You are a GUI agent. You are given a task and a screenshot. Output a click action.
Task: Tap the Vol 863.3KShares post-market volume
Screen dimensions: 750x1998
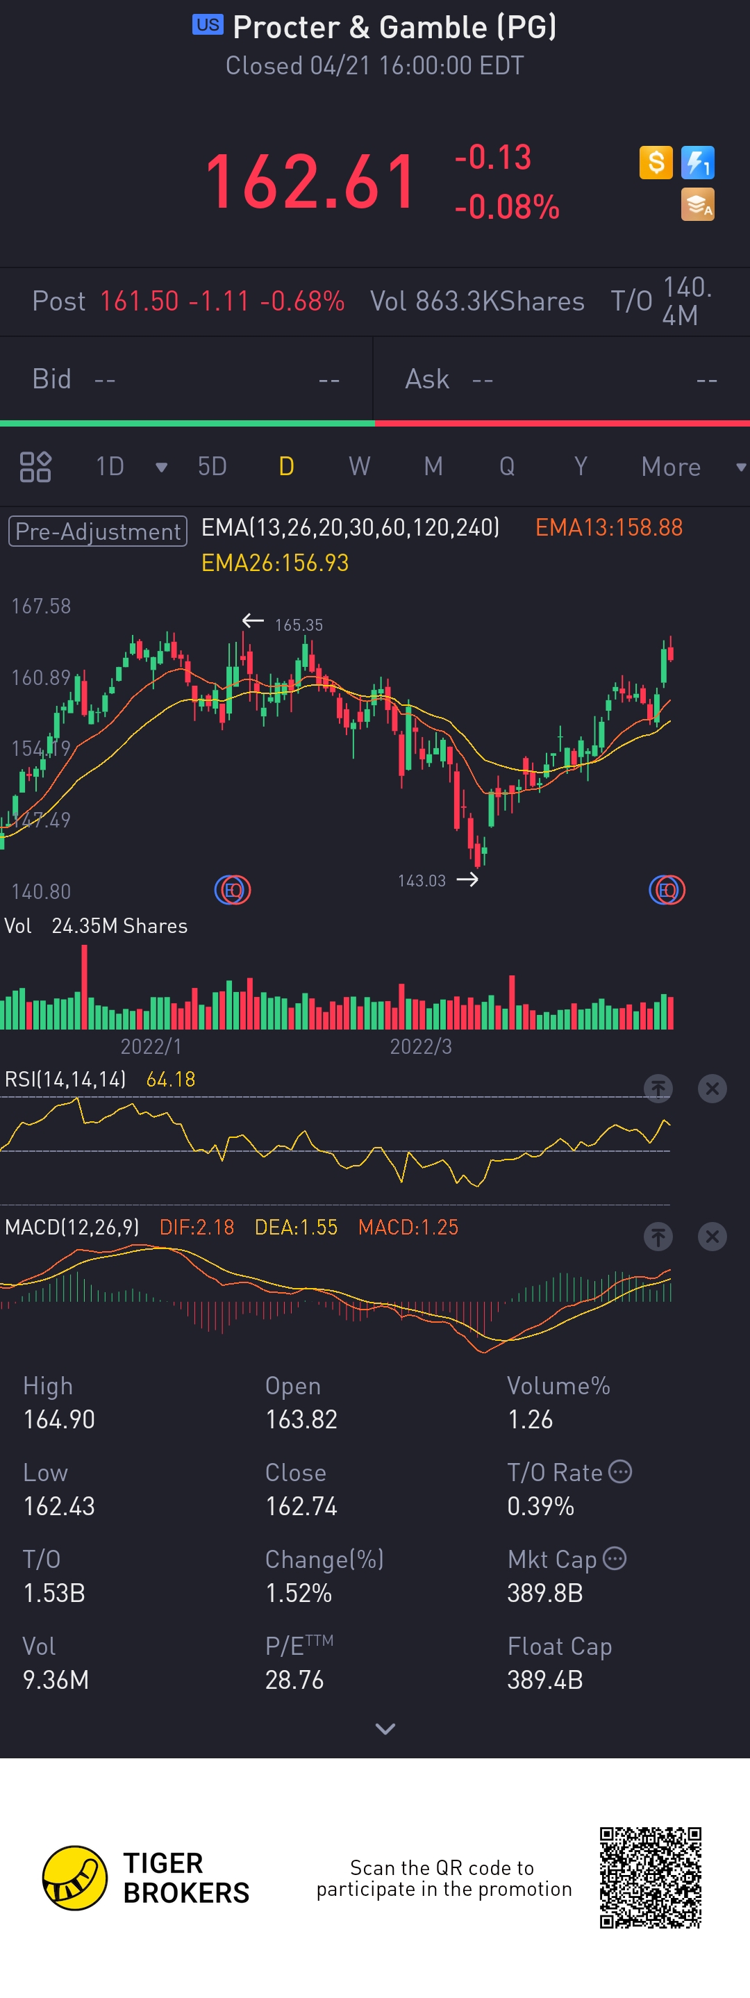(477, 301)
